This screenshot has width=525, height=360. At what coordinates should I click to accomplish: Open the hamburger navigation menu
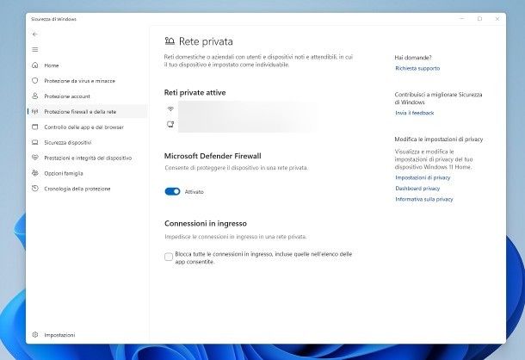point(34,50)
